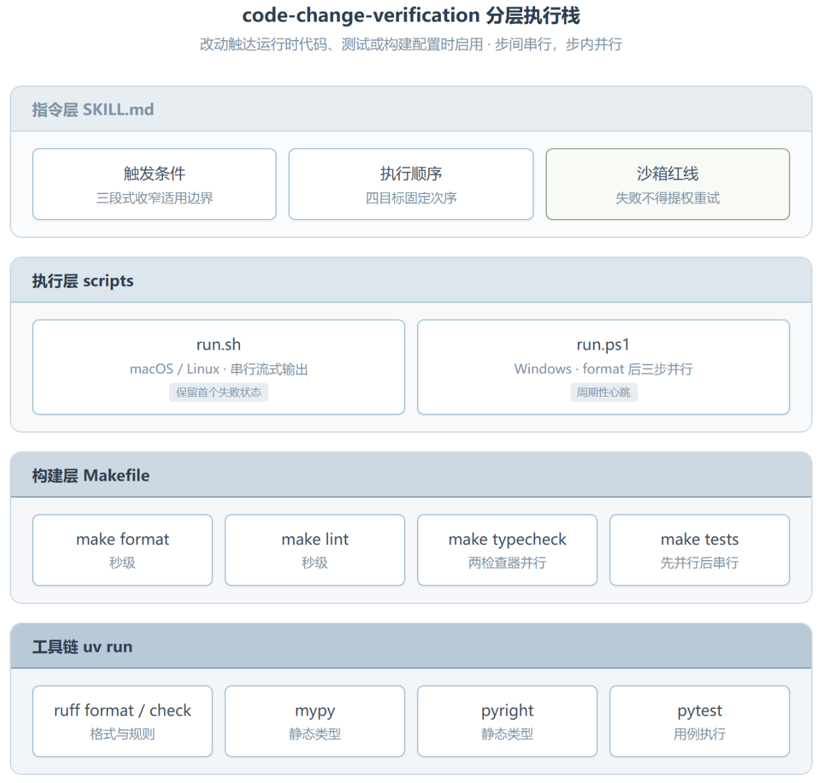Open the make format card
The width and height of the screenshot is (821, 783).
pyautogui.click(x=123, y=550)
